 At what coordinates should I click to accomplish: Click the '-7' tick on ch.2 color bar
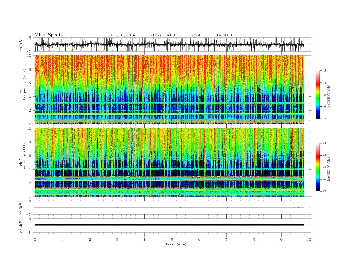click(324, 191)
